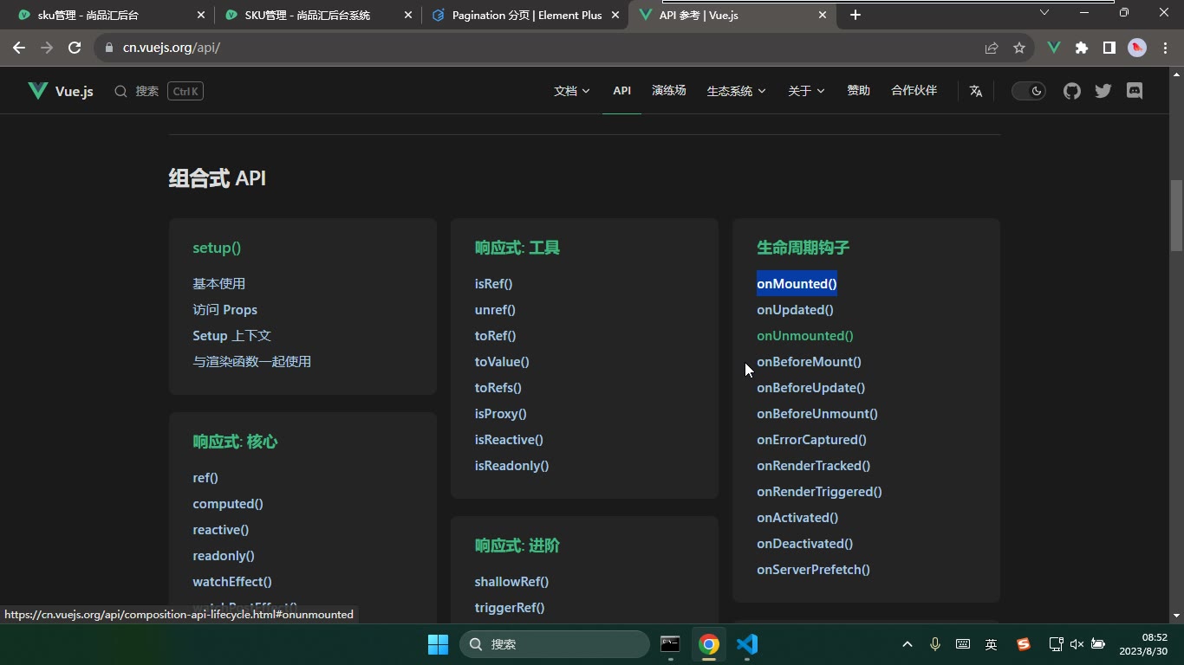Bookmark this page with the star icon
The height and width of the screenshot is (665, 1184).
pyautogui.click(x=1019, y=48)
